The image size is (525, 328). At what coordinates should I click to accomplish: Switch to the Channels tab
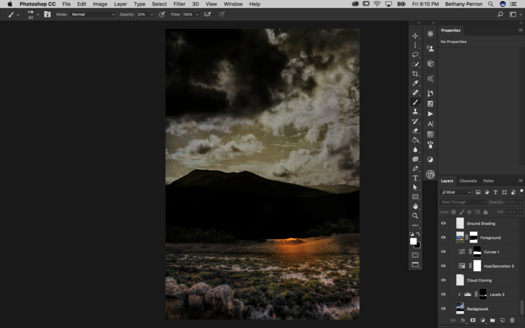[x=468, y=180]
